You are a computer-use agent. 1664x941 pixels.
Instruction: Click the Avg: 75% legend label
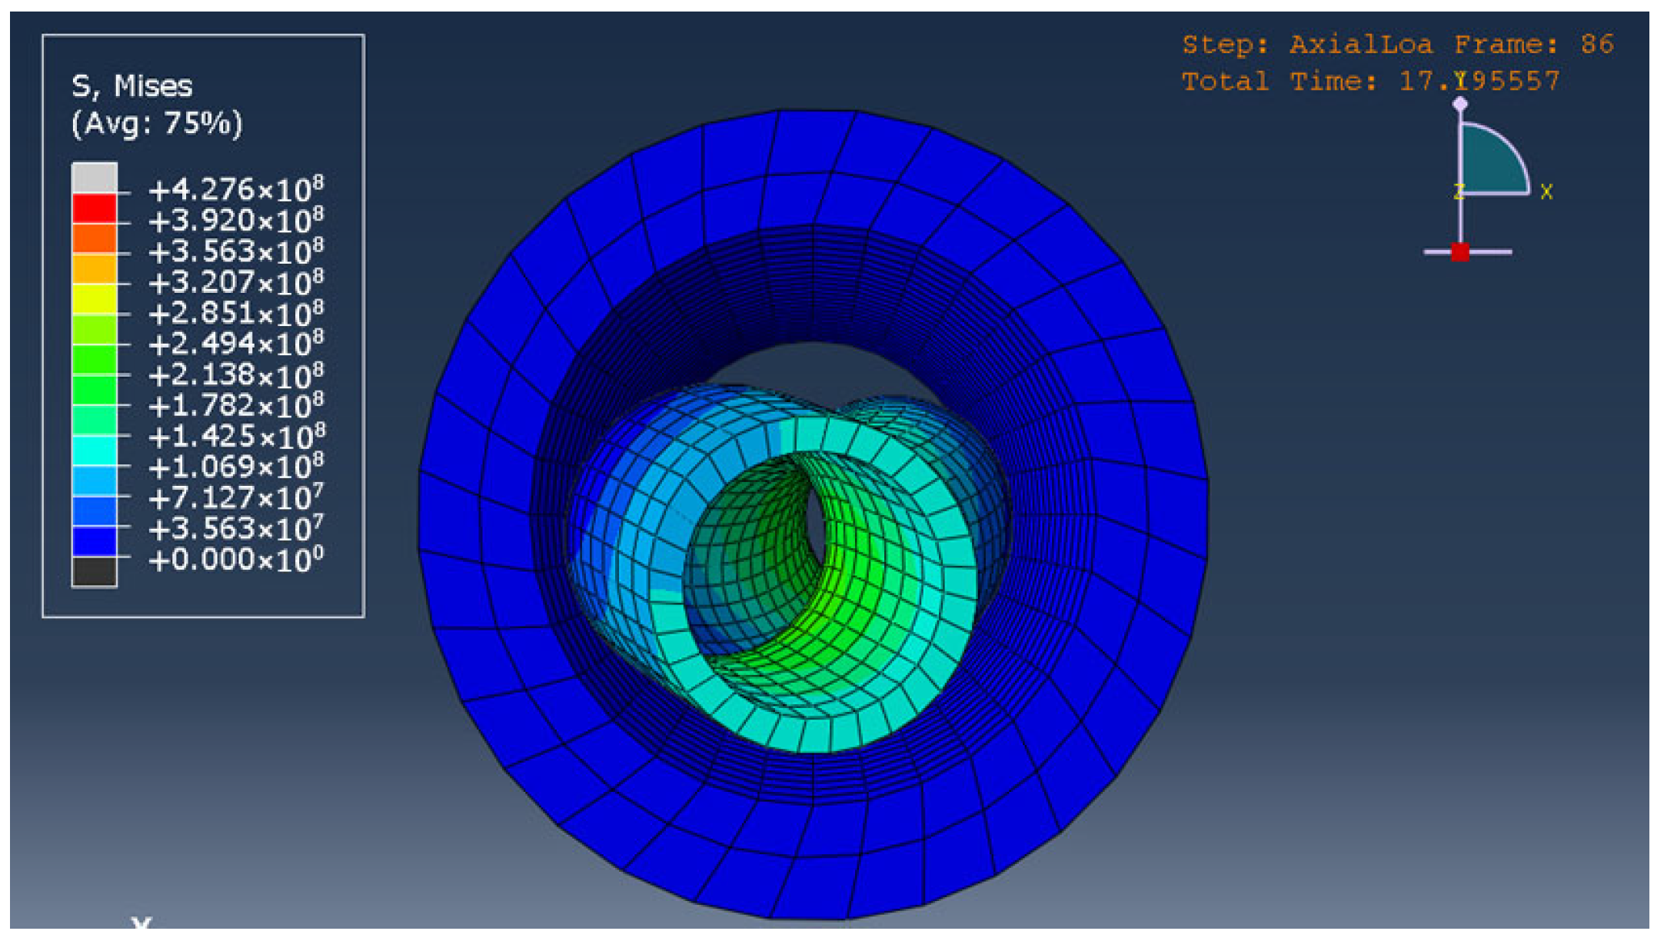coord(157,123)
